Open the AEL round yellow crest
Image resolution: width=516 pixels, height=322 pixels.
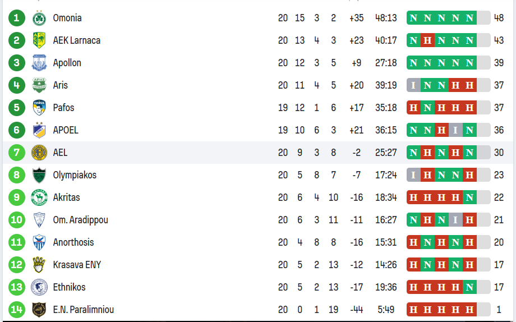(x=39, y=153)
